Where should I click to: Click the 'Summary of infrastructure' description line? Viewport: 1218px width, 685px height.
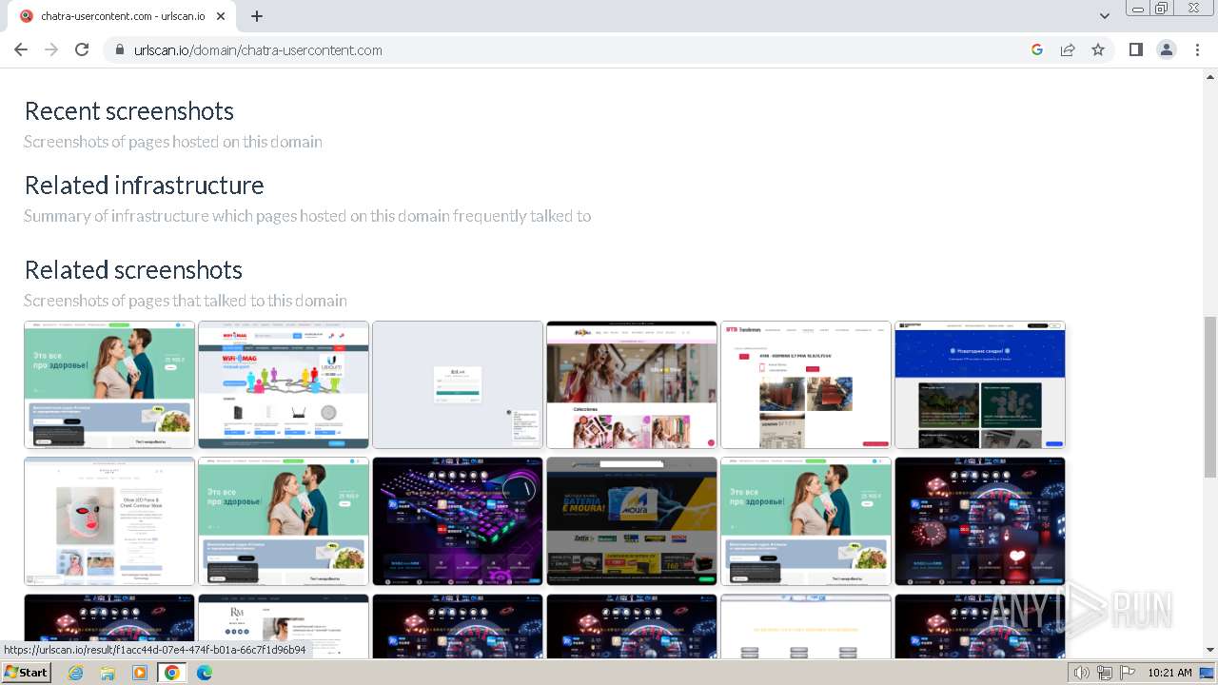[x=307, y=216]
